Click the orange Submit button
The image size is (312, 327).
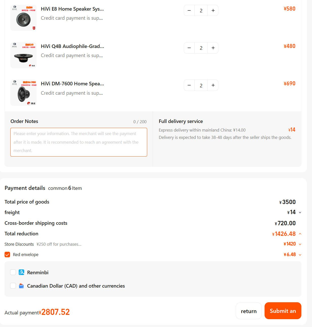tap(283, 311)
